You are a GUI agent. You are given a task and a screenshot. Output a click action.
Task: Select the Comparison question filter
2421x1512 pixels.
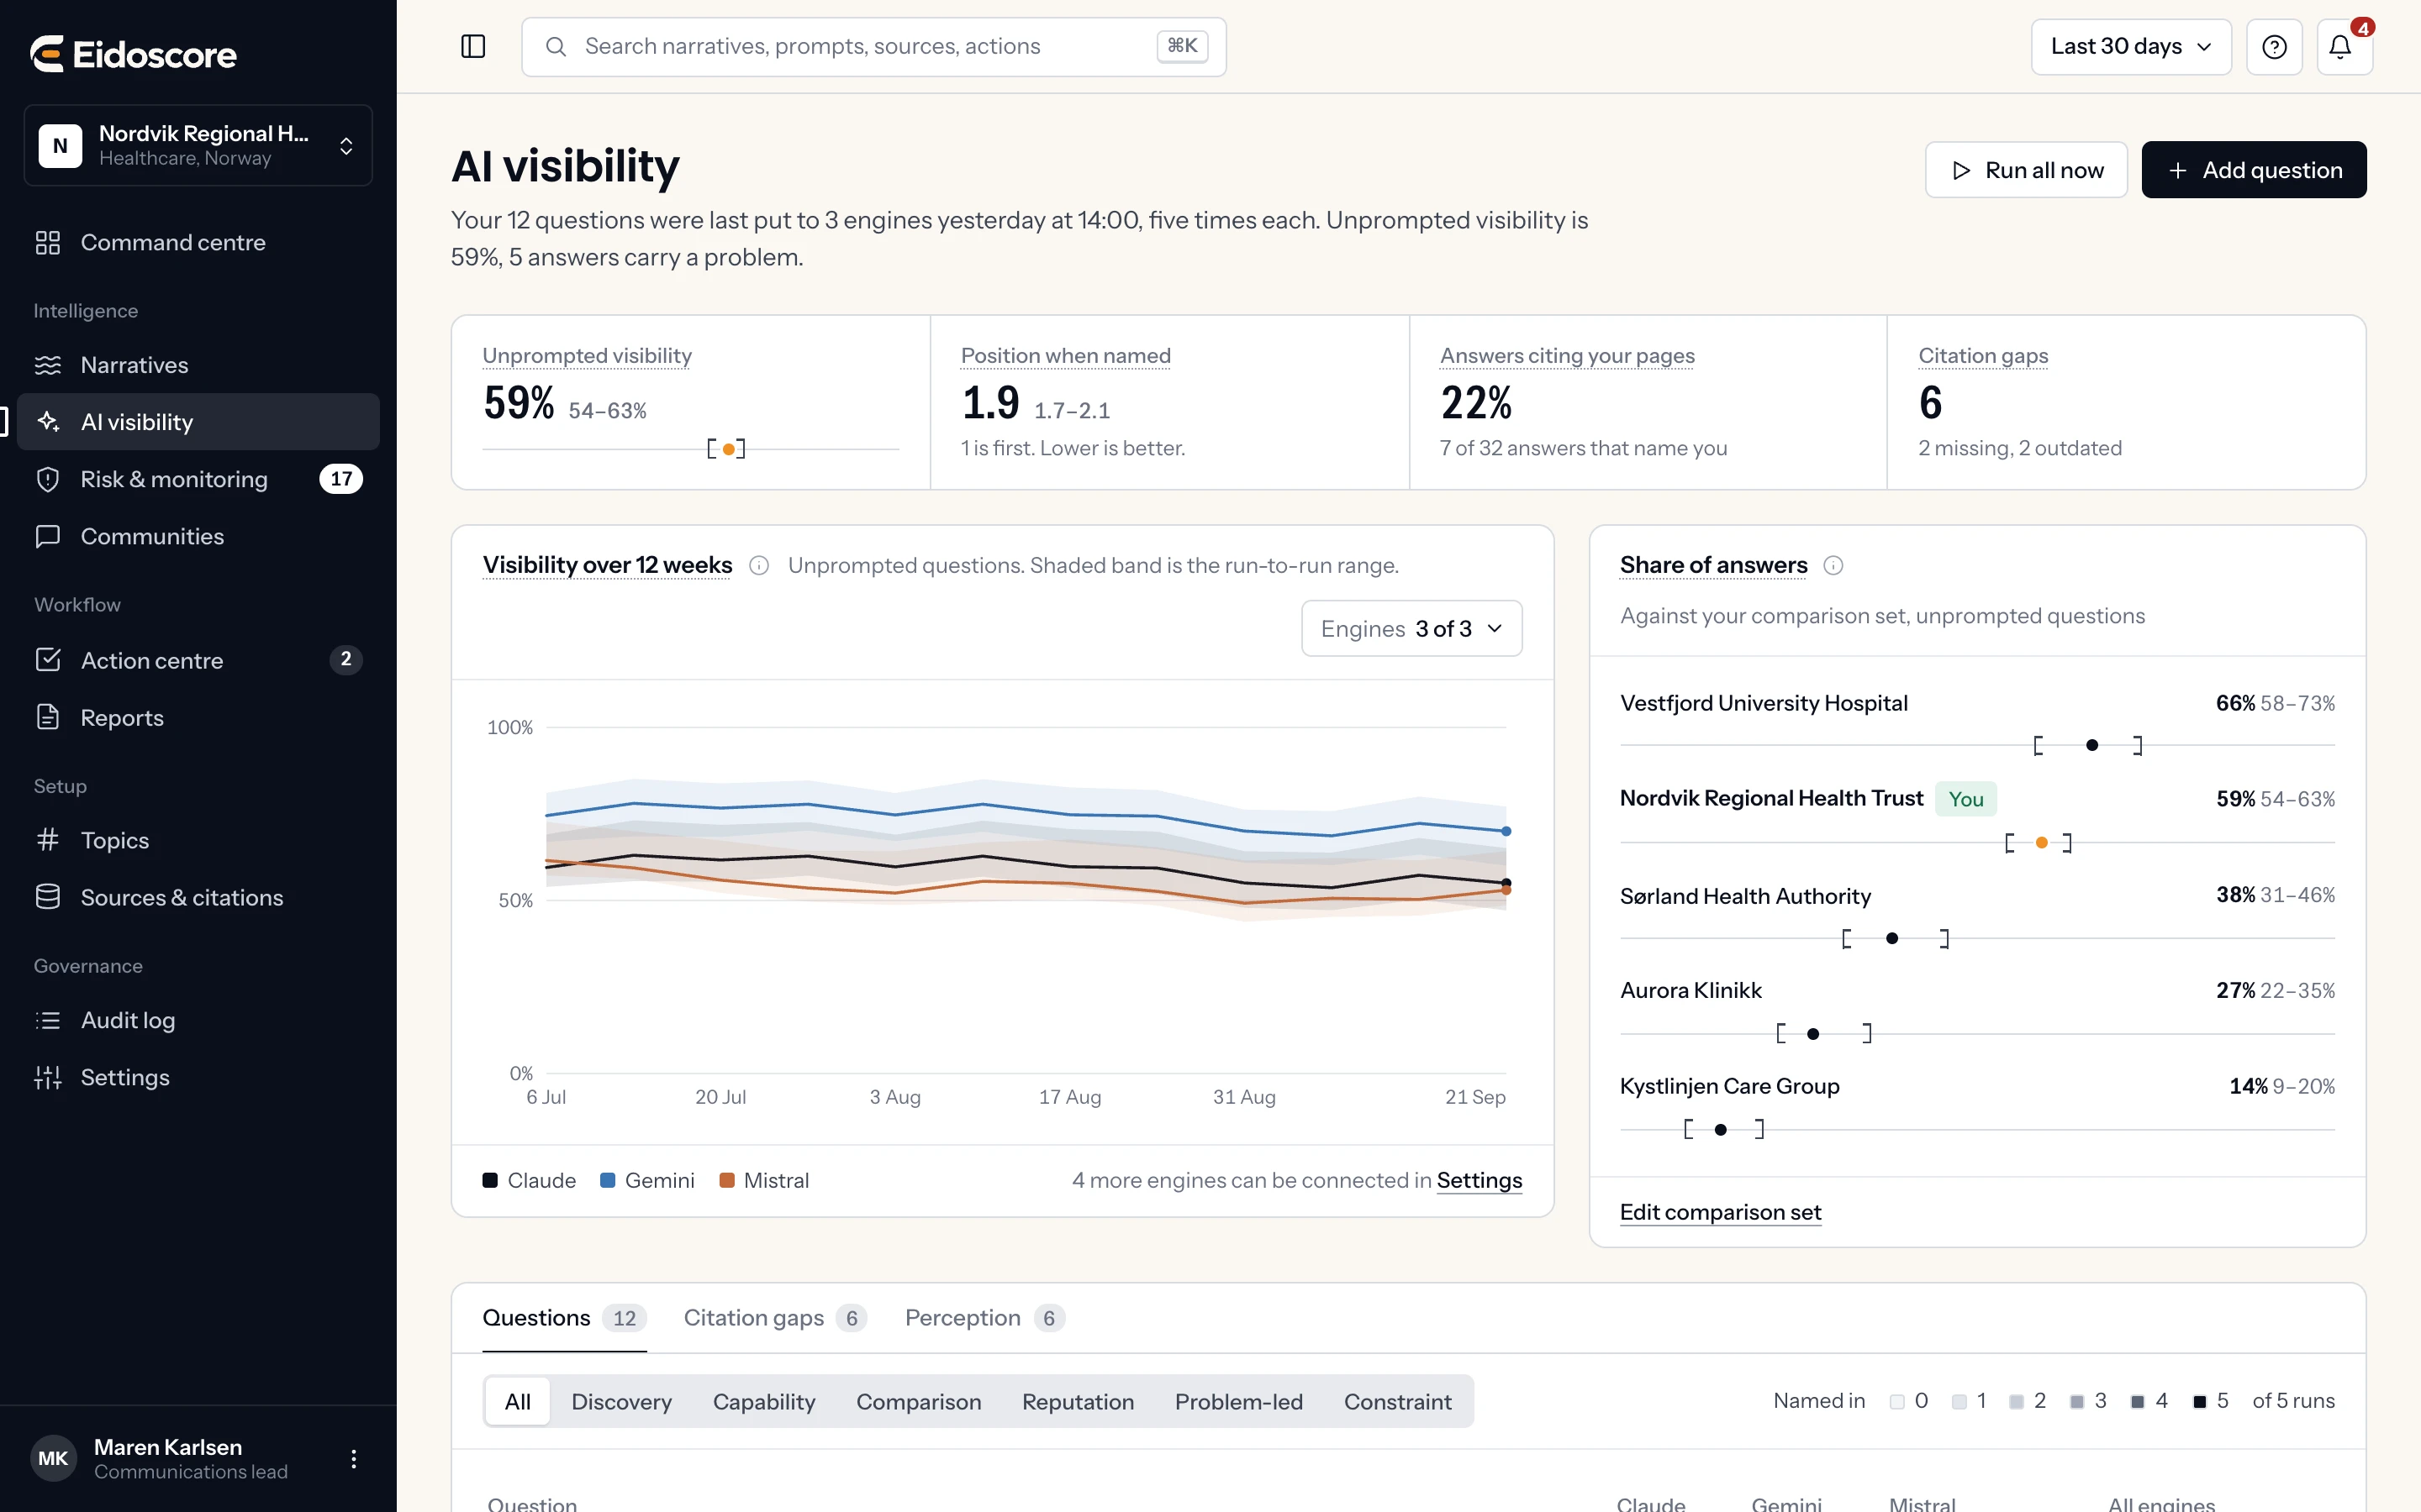point(918,1401)
